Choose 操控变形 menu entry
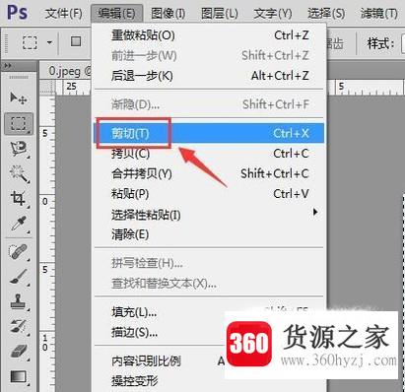Screen dimensions: 405x392 pos(210,381)
